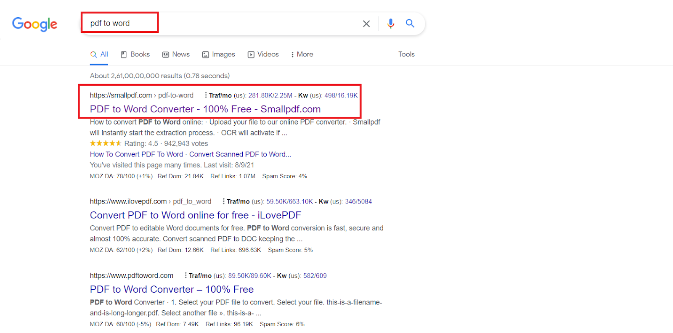Open the three-dot menu beside ilovepdf.com result
Image resolution: width=673 pixels, height=333 pixels.
point(223,201)
